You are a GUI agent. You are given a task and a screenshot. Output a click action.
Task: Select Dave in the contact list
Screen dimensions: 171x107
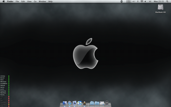click(x=2, y=80)
